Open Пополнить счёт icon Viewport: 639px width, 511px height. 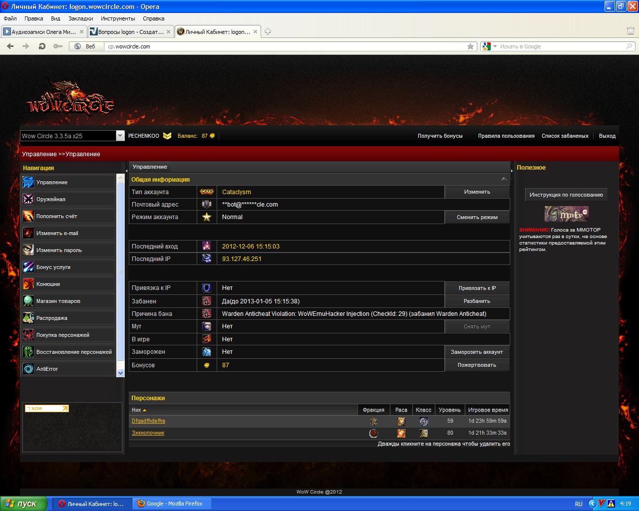point(28,216)
